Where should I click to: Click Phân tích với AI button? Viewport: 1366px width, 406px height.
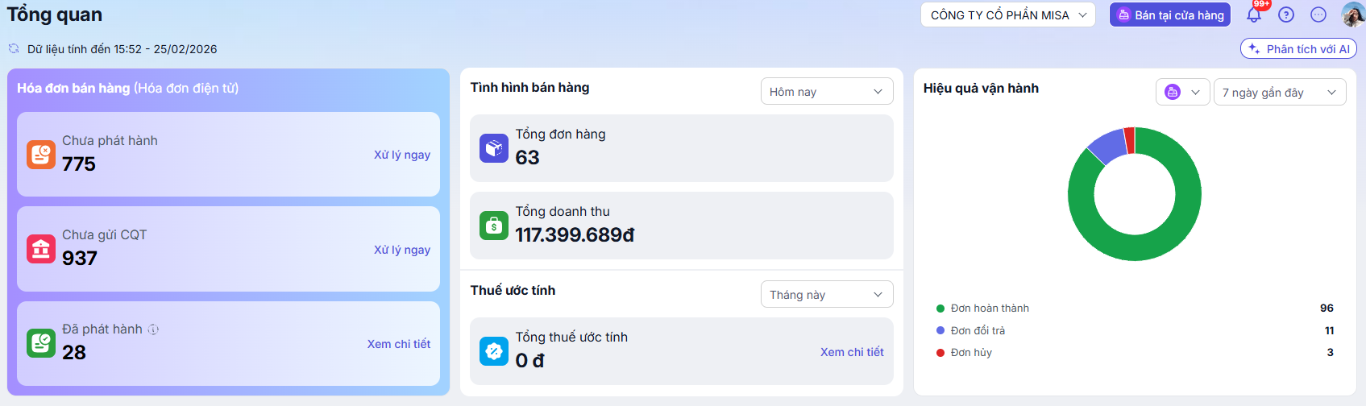[x=1298, y=49]
